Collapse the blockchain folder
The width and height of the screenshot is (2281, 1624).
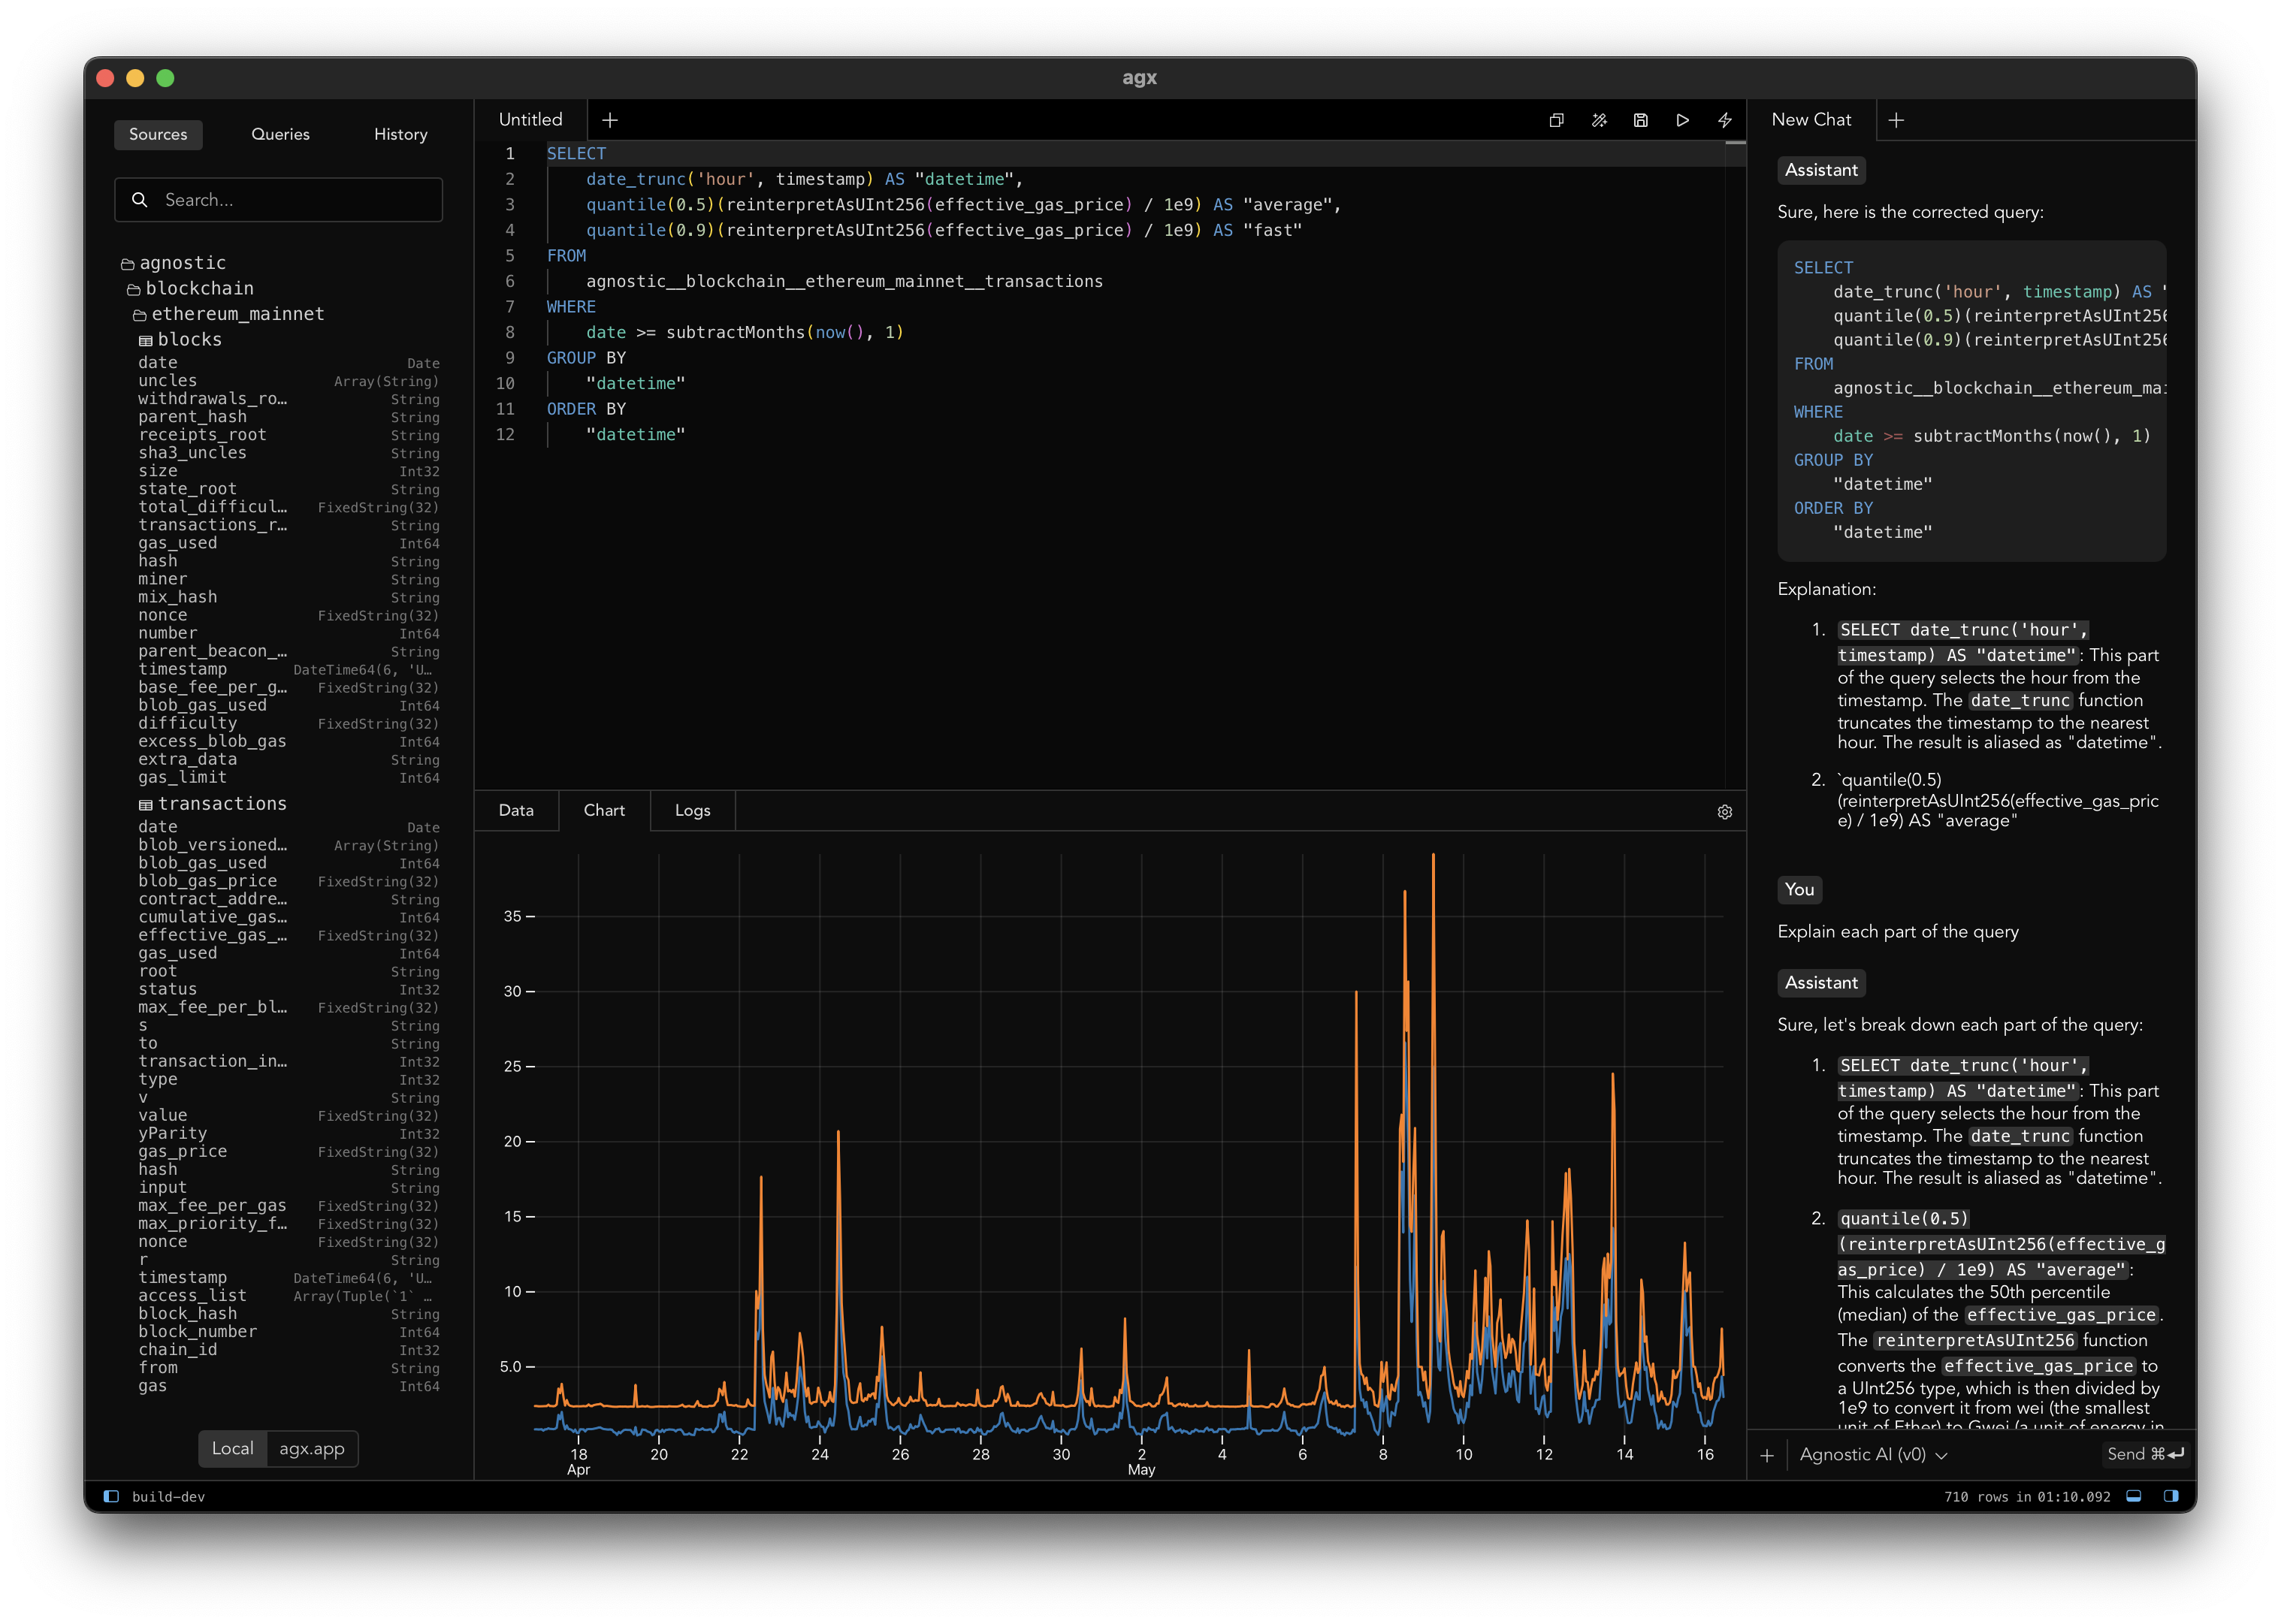pos(190,289)
